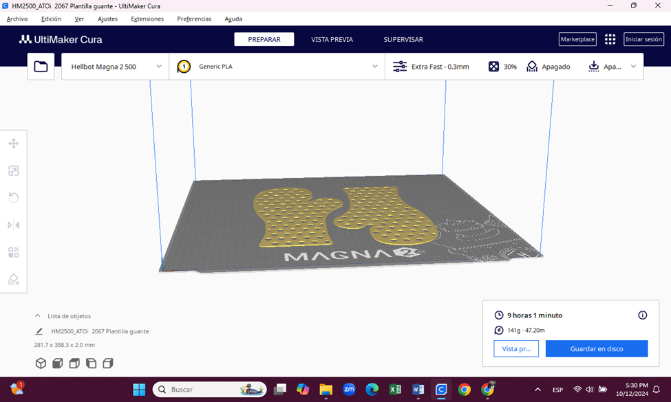This screenshot has width=671, height=402.
Task: Switch to top view cube icon
Action: [74, 363]
